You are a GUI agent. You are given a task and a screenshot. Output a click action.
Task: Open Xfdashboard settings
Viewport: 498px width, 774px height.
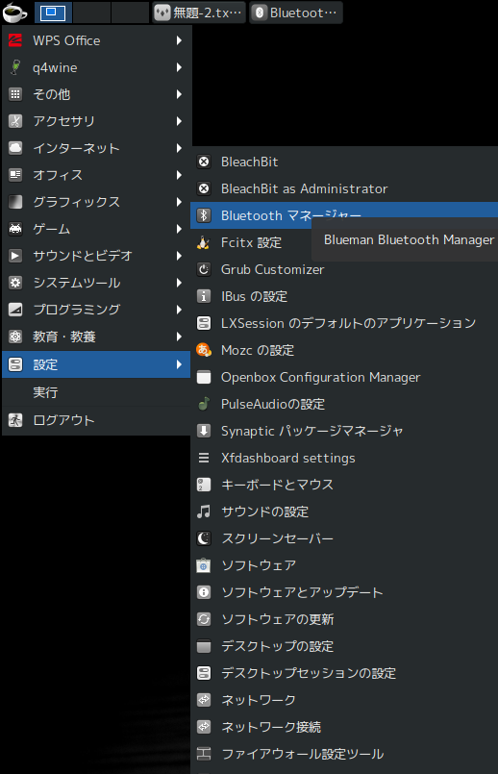click(x=344, y=458)
